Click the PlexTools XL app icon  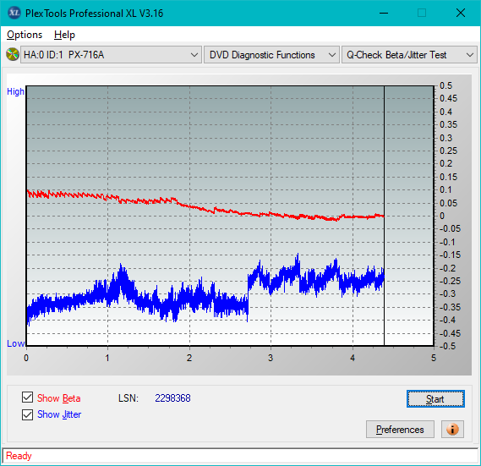pos(14,13)
